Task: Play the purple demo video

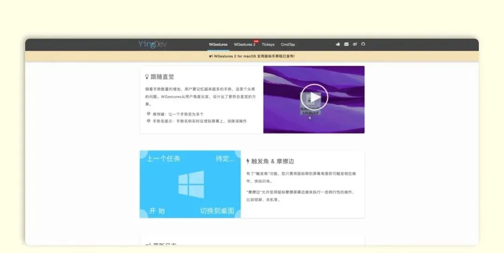Action: pos(315,97)
